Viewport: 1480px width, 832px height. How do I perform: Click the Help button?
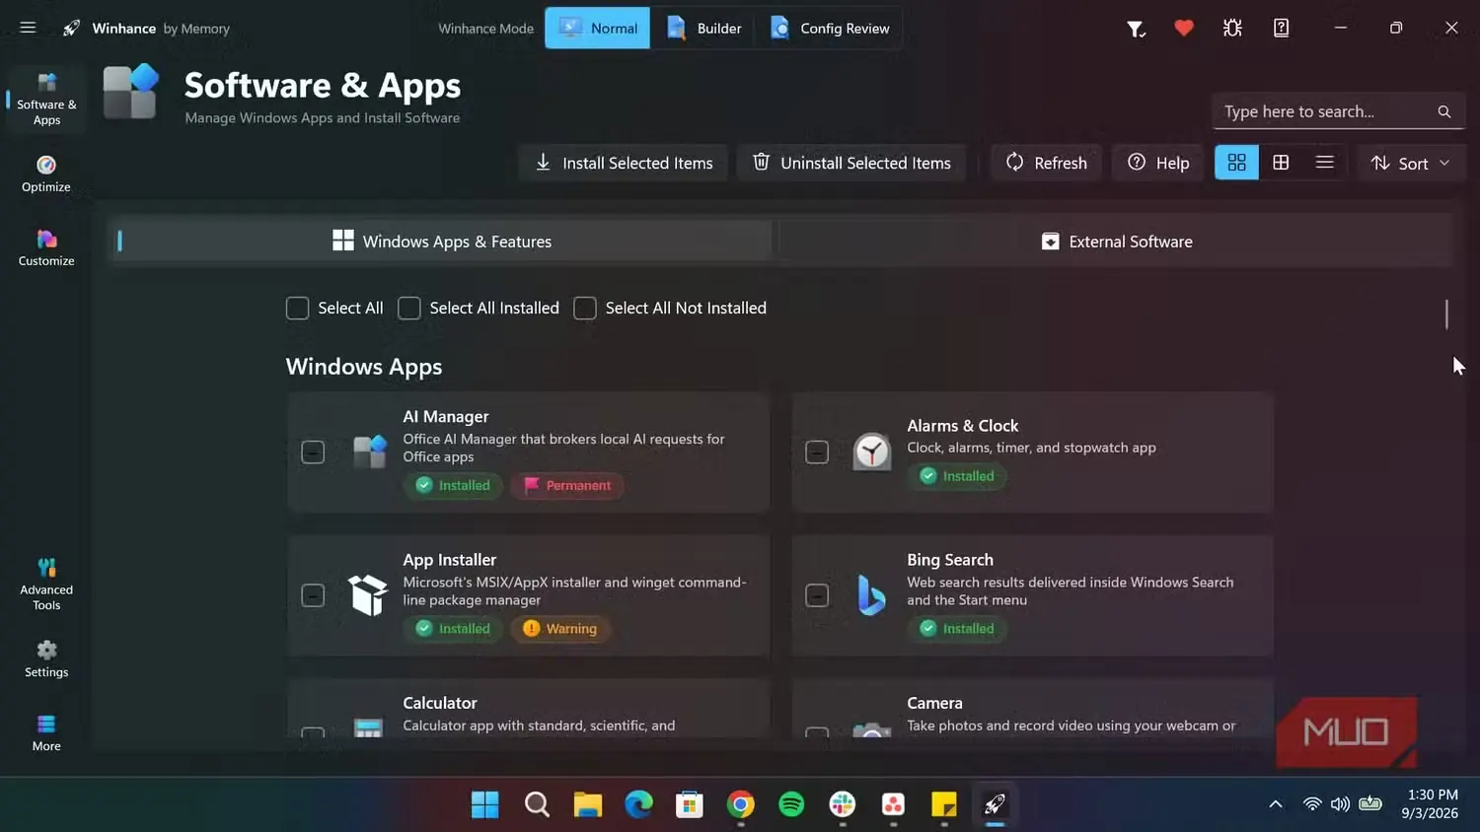[1158, 163]
